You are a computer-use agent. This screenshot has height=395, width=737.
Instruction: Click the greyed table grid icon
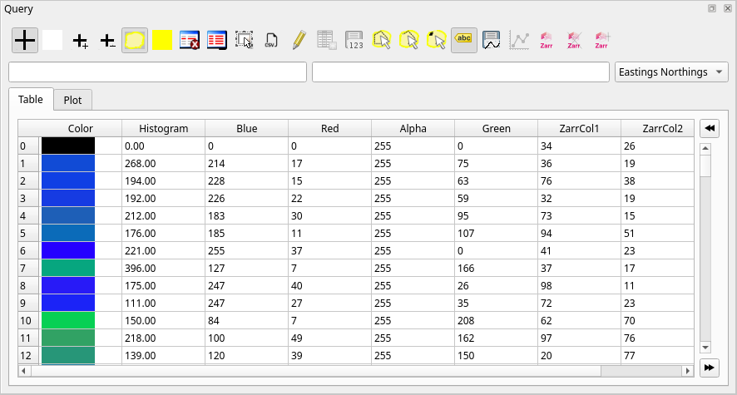(327, 41)
